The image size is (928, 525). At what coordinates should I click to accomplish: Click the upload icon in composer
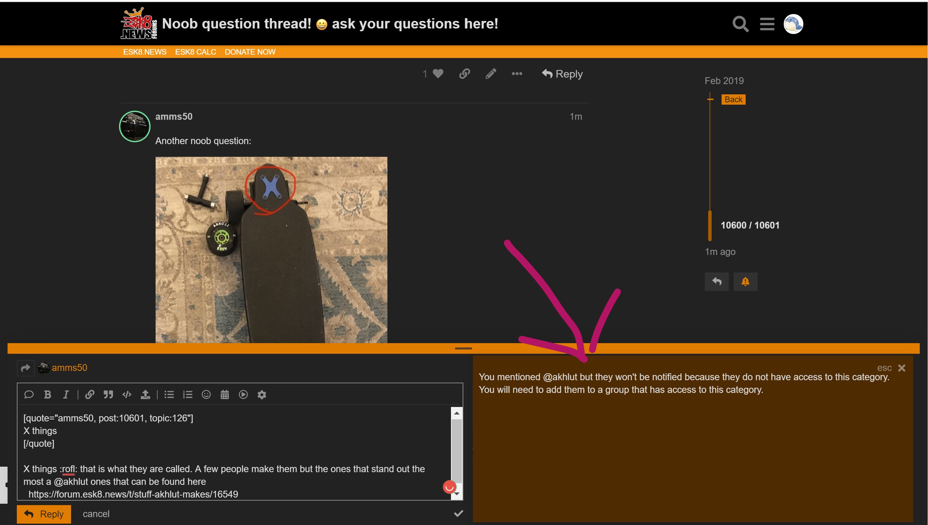click(145, 395)
